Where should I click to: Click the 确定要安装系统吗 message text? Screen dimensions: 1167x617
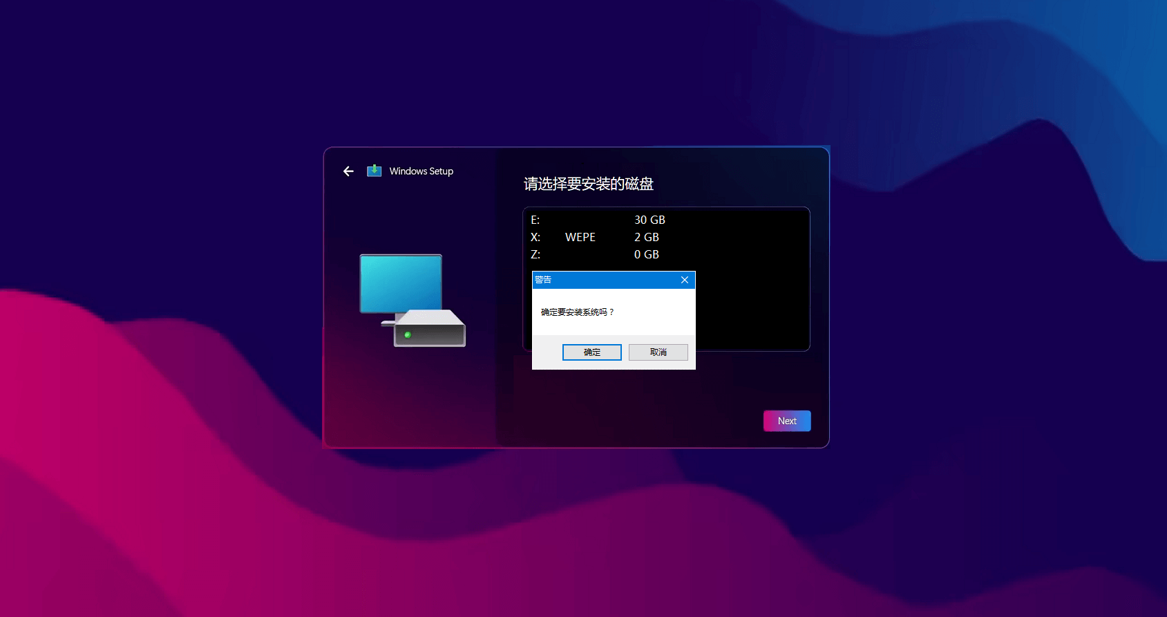click(578, 312)
